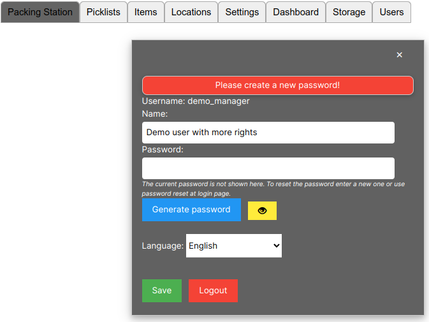
Task: Log out using the red Logout button
Action: click(x=213, y=291)
